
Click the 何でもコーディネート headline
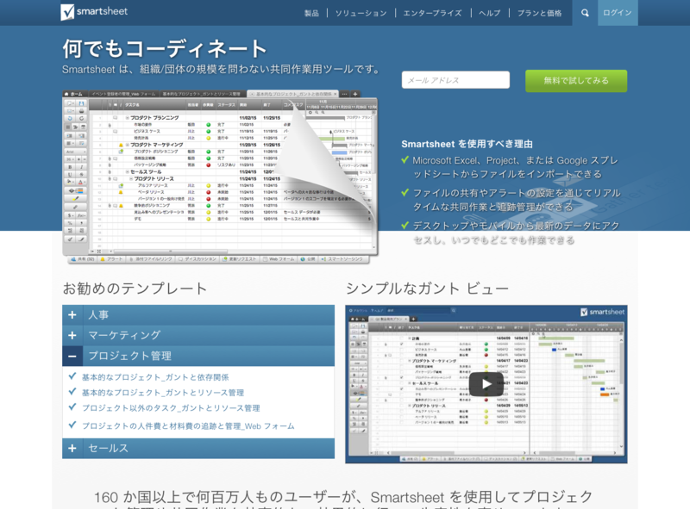165,48
